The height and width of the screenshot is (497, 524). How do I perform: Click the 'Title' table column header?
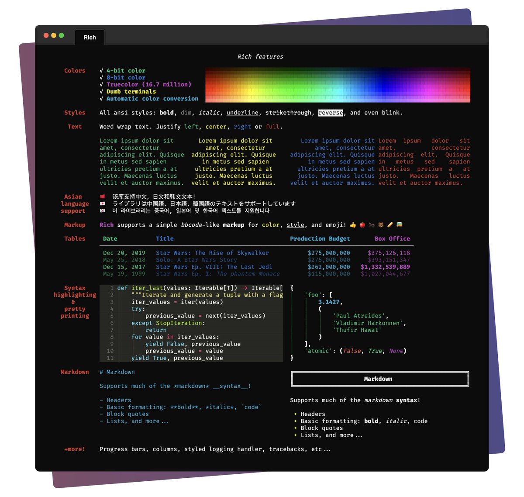pos(165,239)
